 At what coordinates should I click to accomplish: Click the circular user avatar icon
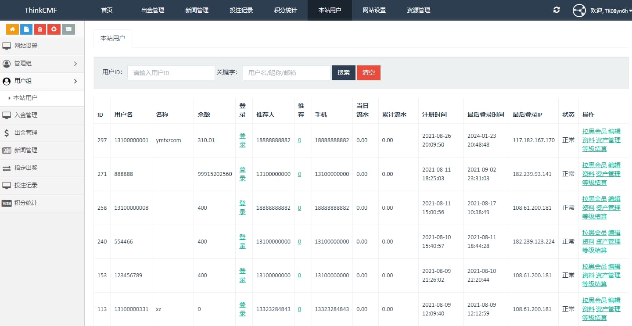579,11
